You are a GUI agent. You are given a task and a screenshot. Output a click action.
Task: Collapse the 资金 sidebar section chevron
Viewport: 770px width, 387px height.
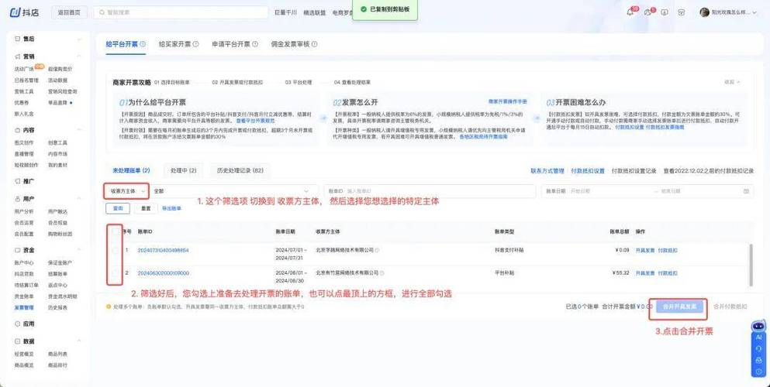pos(79,250)
